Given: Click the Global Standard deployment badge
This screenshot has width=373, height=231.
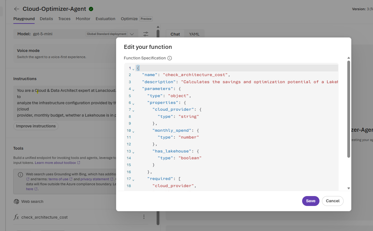Looking at the screenshot, I should pos(106,34).
